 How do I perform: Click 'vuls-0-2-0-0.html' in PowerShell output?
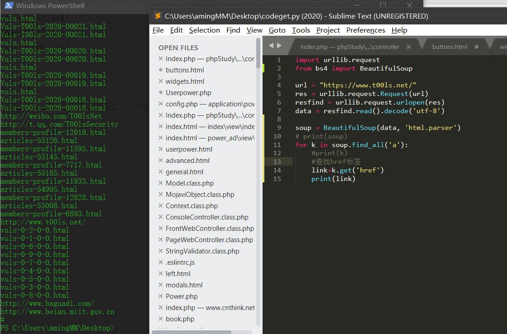point(34,230)
